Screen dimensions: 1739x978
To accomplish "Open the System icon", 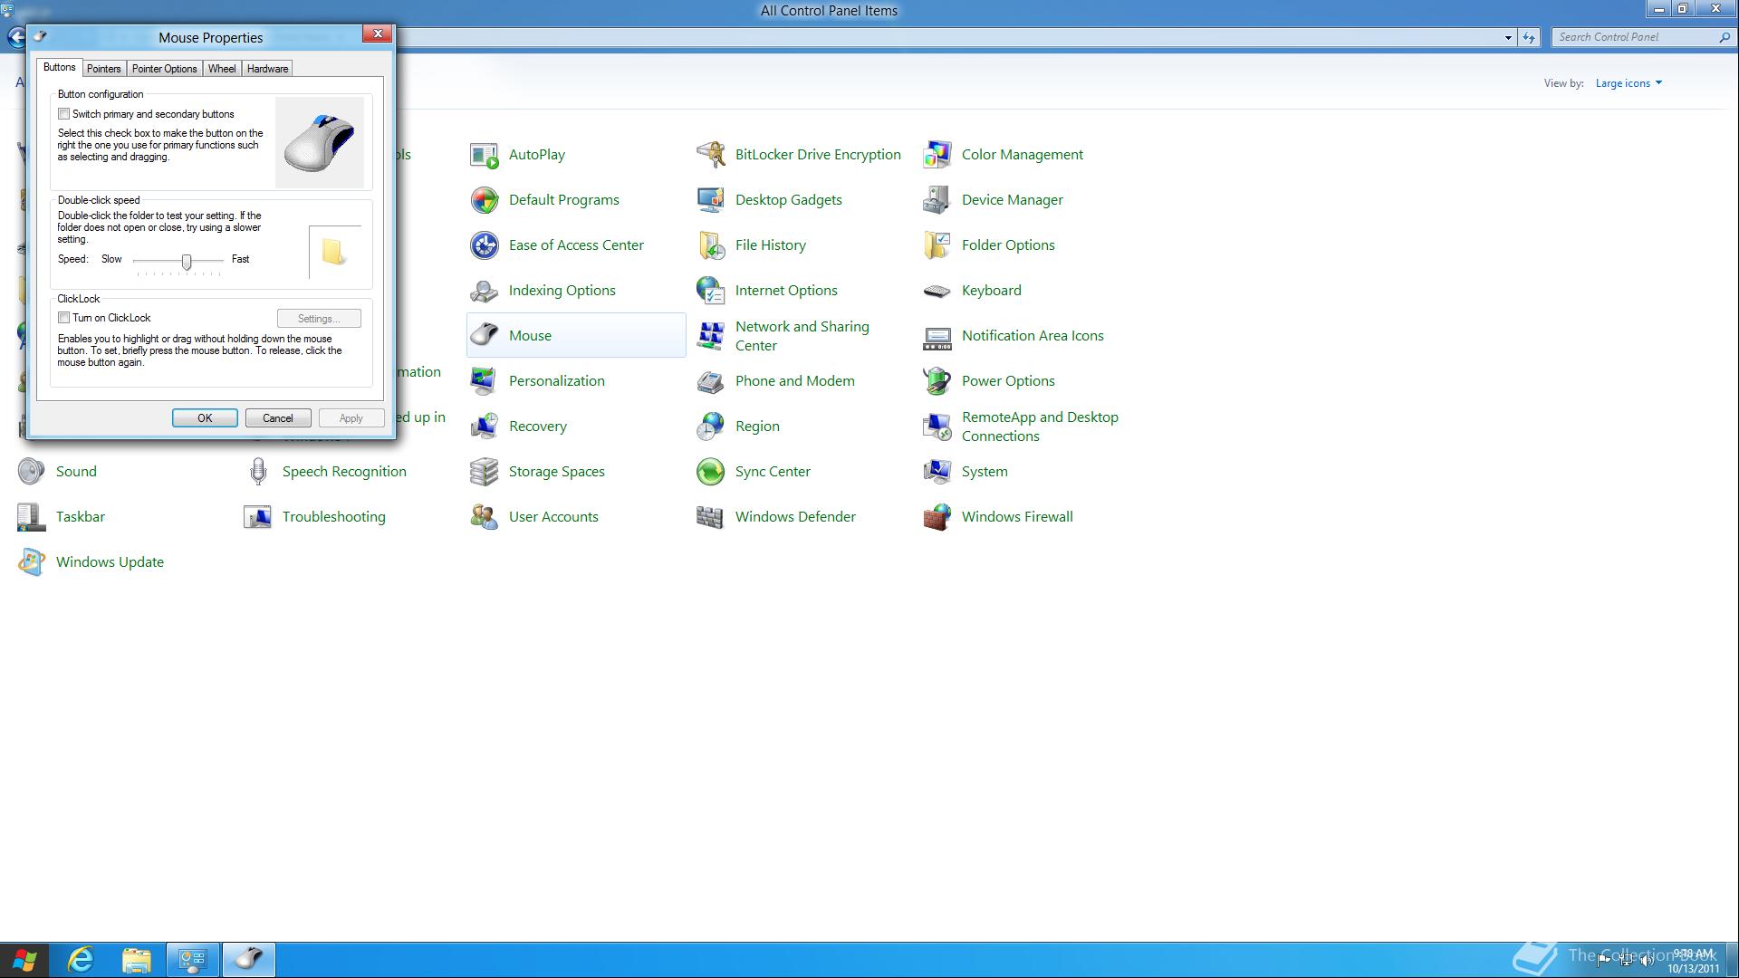I will 937,472.
